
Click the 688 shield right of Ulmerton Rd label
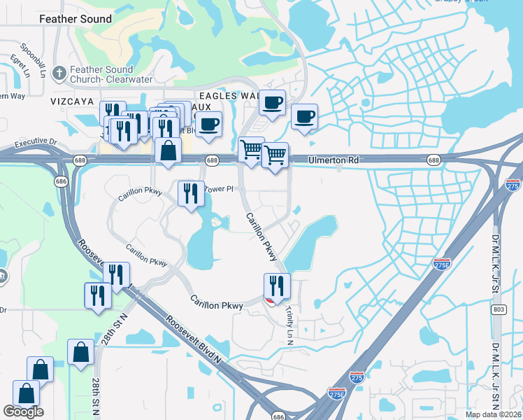pyautogui.click(x=434, y=160)
